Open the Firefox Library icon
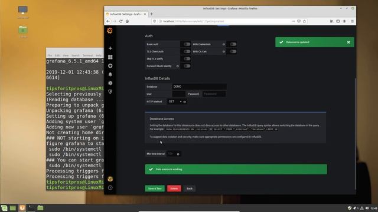The image size is (378, 212). click(x=332, y=21)
